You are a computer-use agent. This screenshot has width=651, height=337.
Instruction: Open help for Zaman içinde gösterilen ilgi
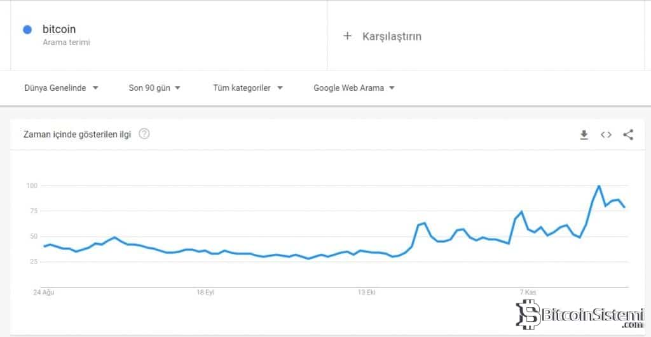click(144, 134)
